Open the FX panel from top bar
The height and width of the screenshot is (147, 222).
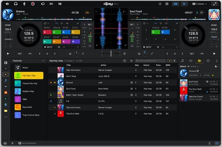coord(51,4)
